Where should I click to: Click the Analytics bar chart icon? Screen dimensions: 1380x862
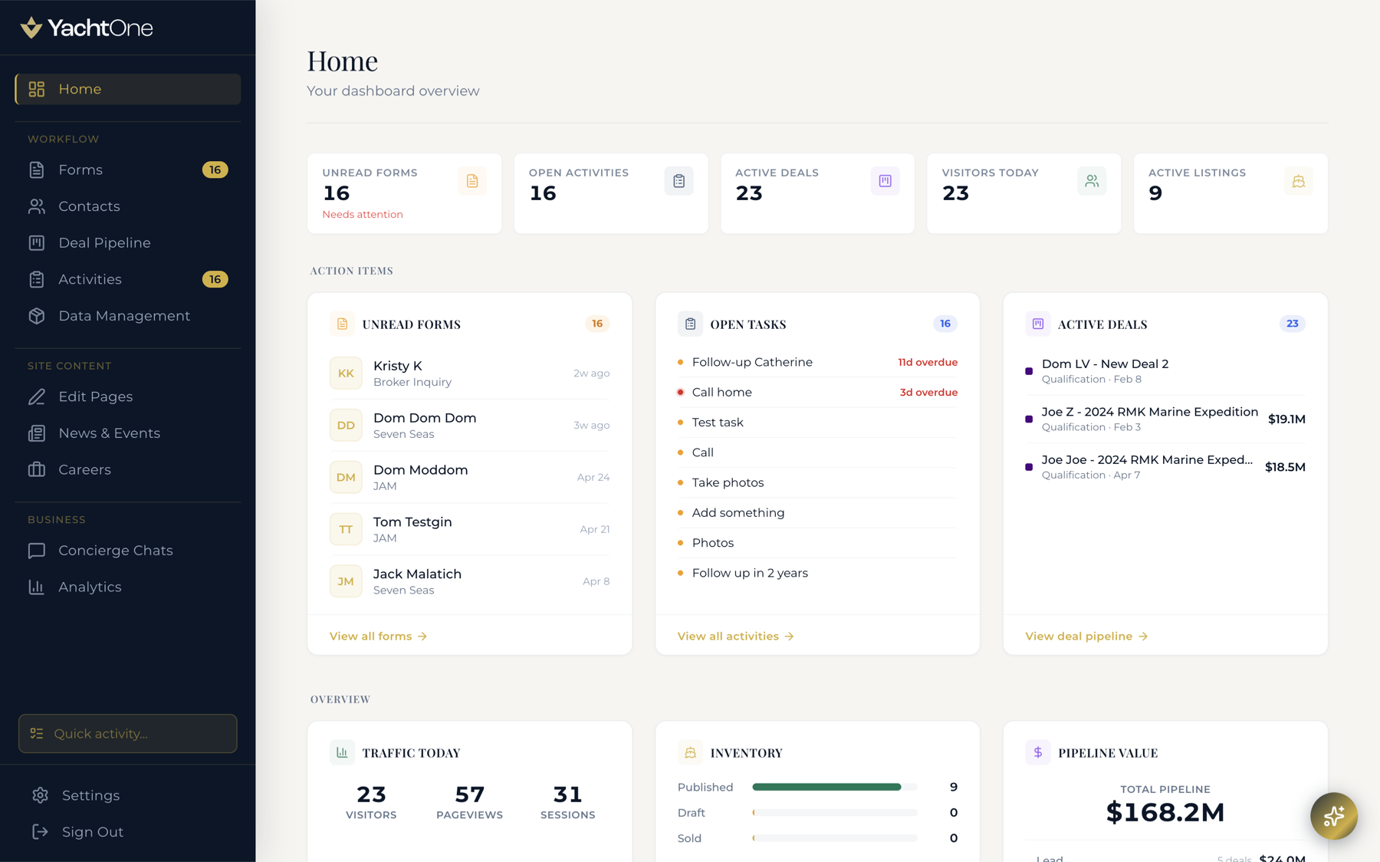click(37, 587)
